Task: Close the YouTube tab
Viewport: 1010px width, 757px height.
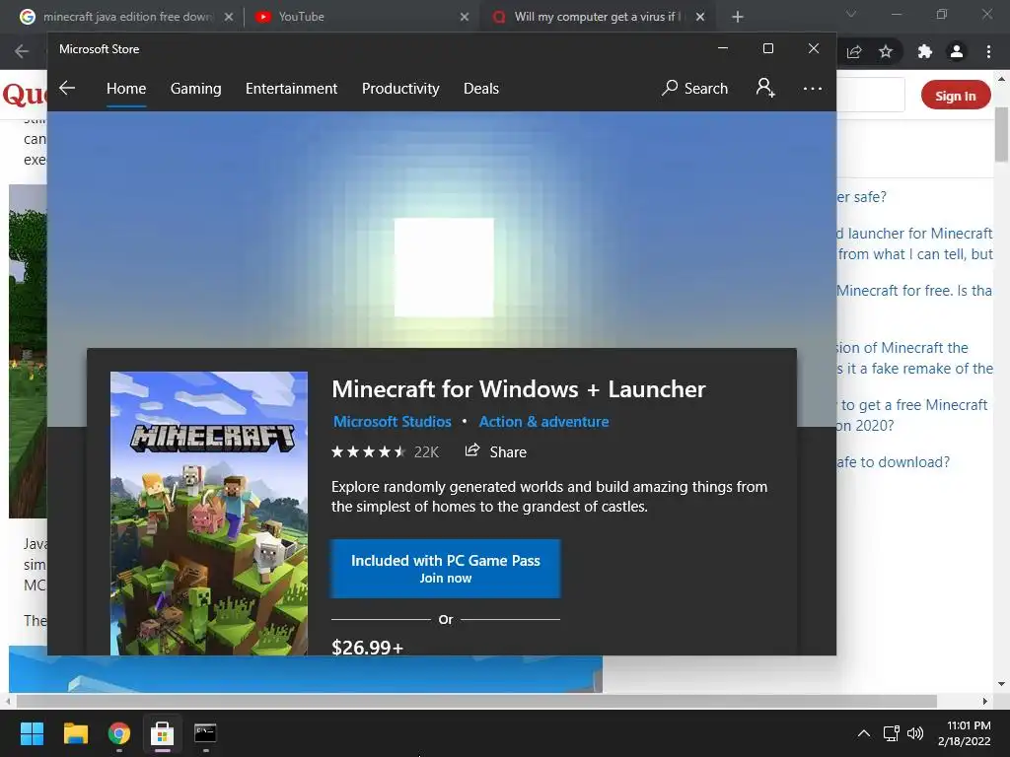Action: tap(465, 17)
